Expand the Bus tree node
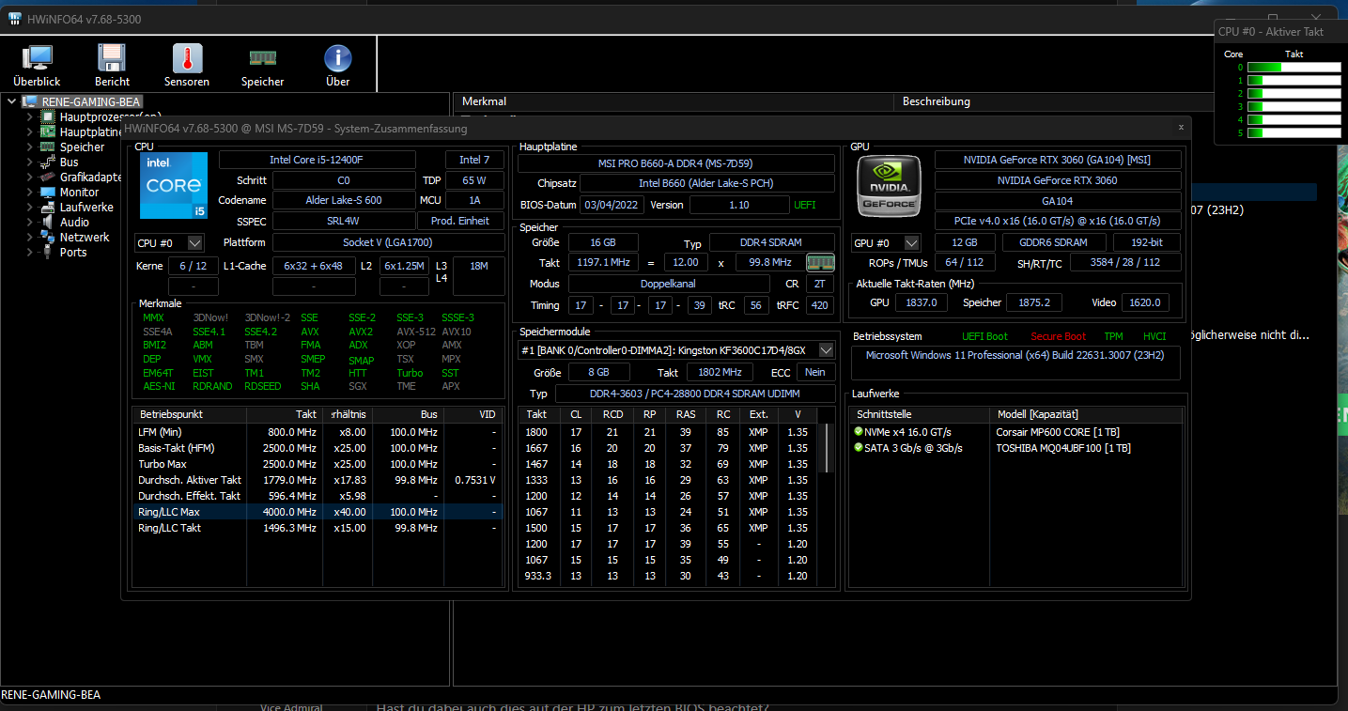The width and height of the screenshot is (1348, 711). 28,162
